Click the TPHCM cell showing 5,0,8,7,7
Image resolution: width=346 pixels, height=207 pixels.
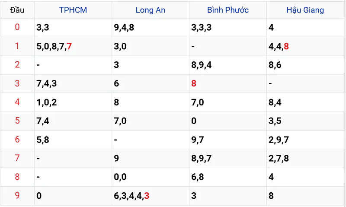[x=54, y=46]
